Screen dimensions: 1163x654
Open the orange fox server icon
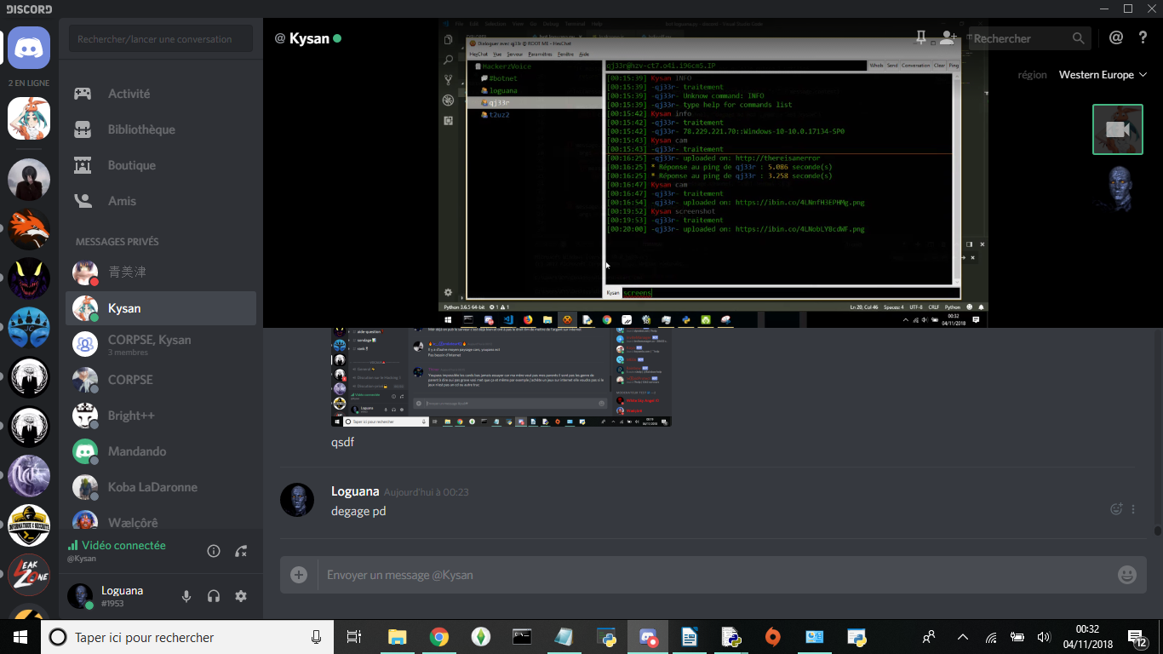pos(29,228)
